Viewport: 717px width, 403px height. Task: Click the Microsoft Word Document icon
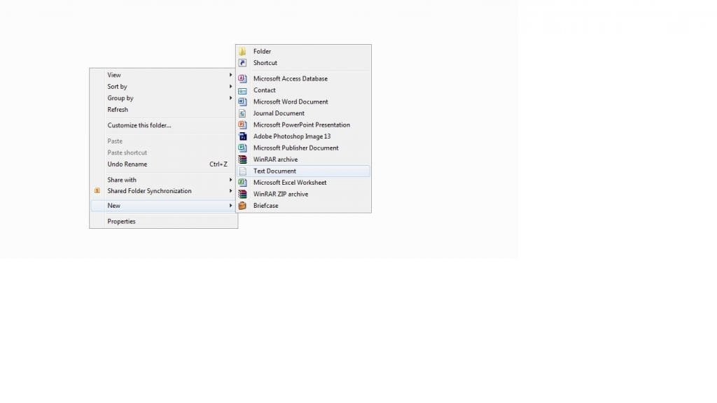click(x=242, y=102)
